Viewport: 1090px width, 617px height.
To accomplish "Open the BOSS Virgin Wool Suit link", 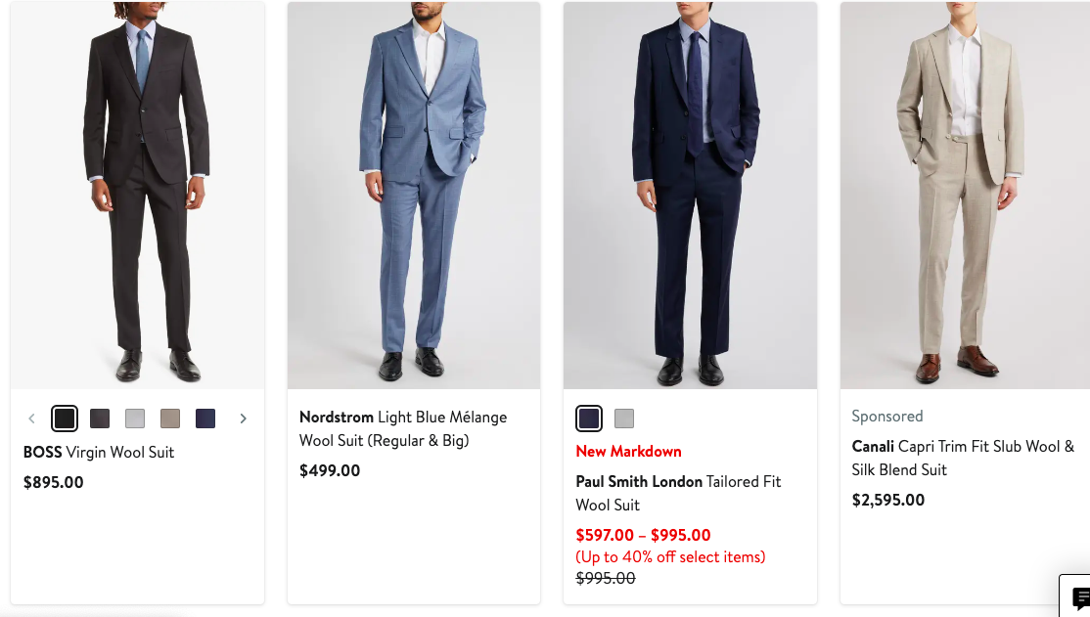I will tap(99, 453).
